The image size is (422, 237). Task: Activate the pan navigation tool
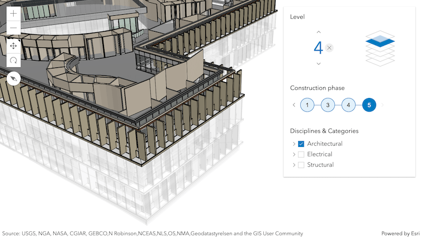point(14,46)
